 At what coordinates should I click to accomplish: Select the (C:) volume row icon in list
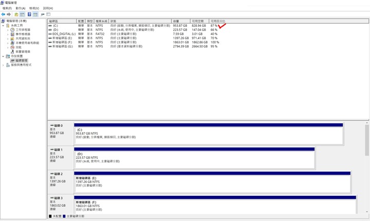50,26
